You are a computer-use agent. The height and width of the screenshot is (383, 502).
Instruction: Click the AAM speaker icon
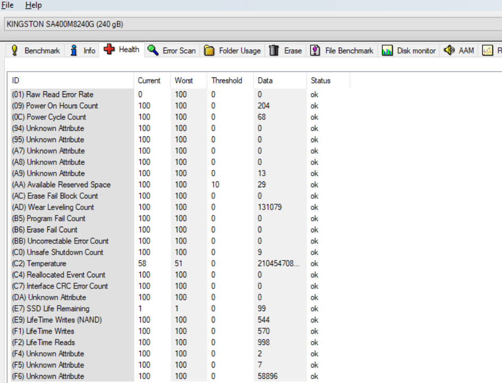point(449,50)
